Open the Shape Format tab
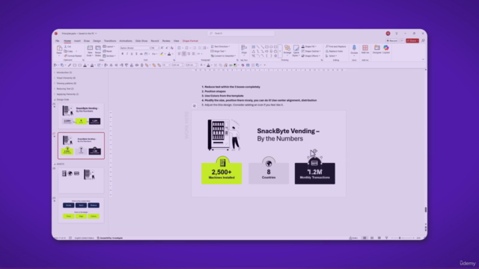Image resolution: width=479 pixels, height=269 pixels. point(190,41)
